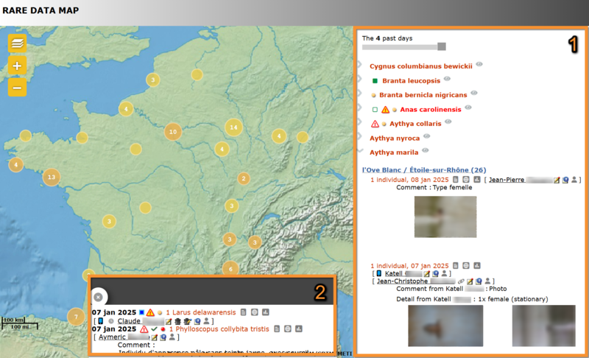Click the map locate icon beside Aymeric

point(163,337)
